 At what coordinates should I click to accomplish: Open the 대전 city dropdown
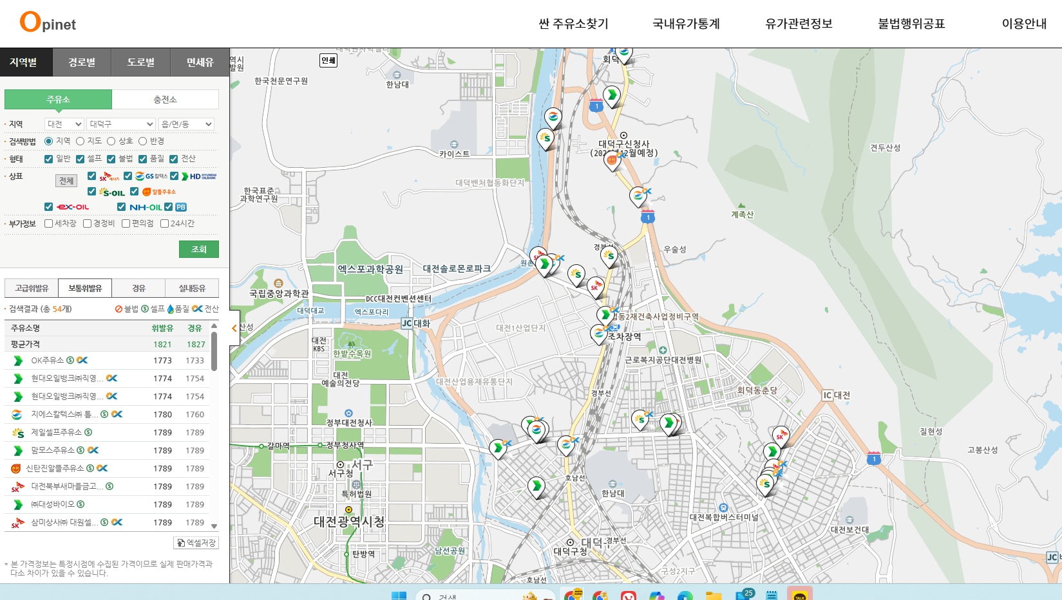tap(64, 124)
